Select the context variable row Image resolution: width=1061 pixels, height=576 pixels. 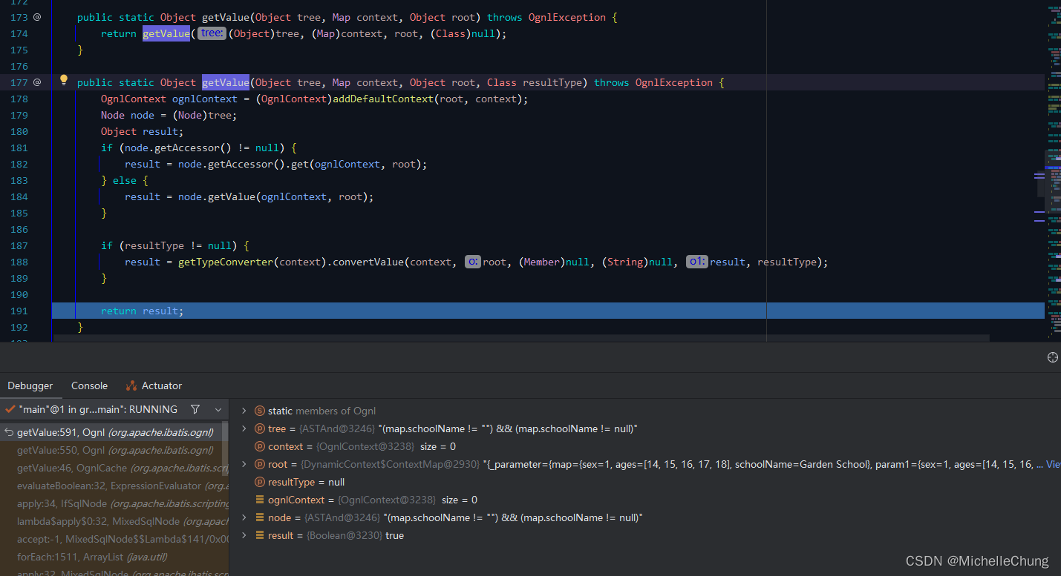click(x=645, y=446)
